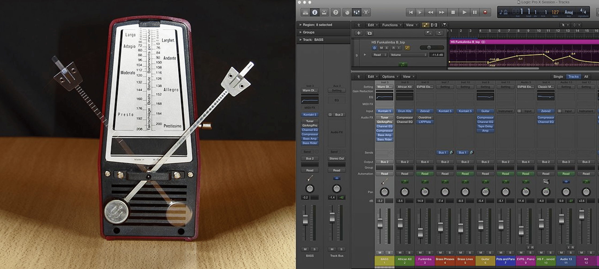Image resolution: width=599 pixels, height=269 pixels.
Task: Click the Kit channel volume fader
Action: [582, 215]
